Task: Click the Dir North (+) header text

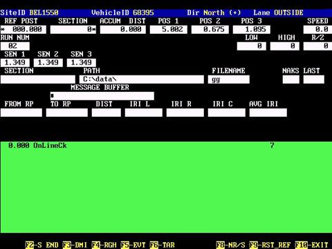Action: (214, 12)
